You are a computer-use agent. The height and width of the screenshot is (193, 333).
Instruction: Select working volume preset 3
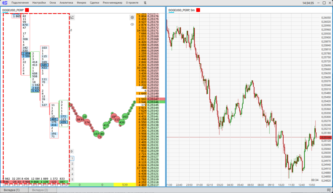click(72, 169)
